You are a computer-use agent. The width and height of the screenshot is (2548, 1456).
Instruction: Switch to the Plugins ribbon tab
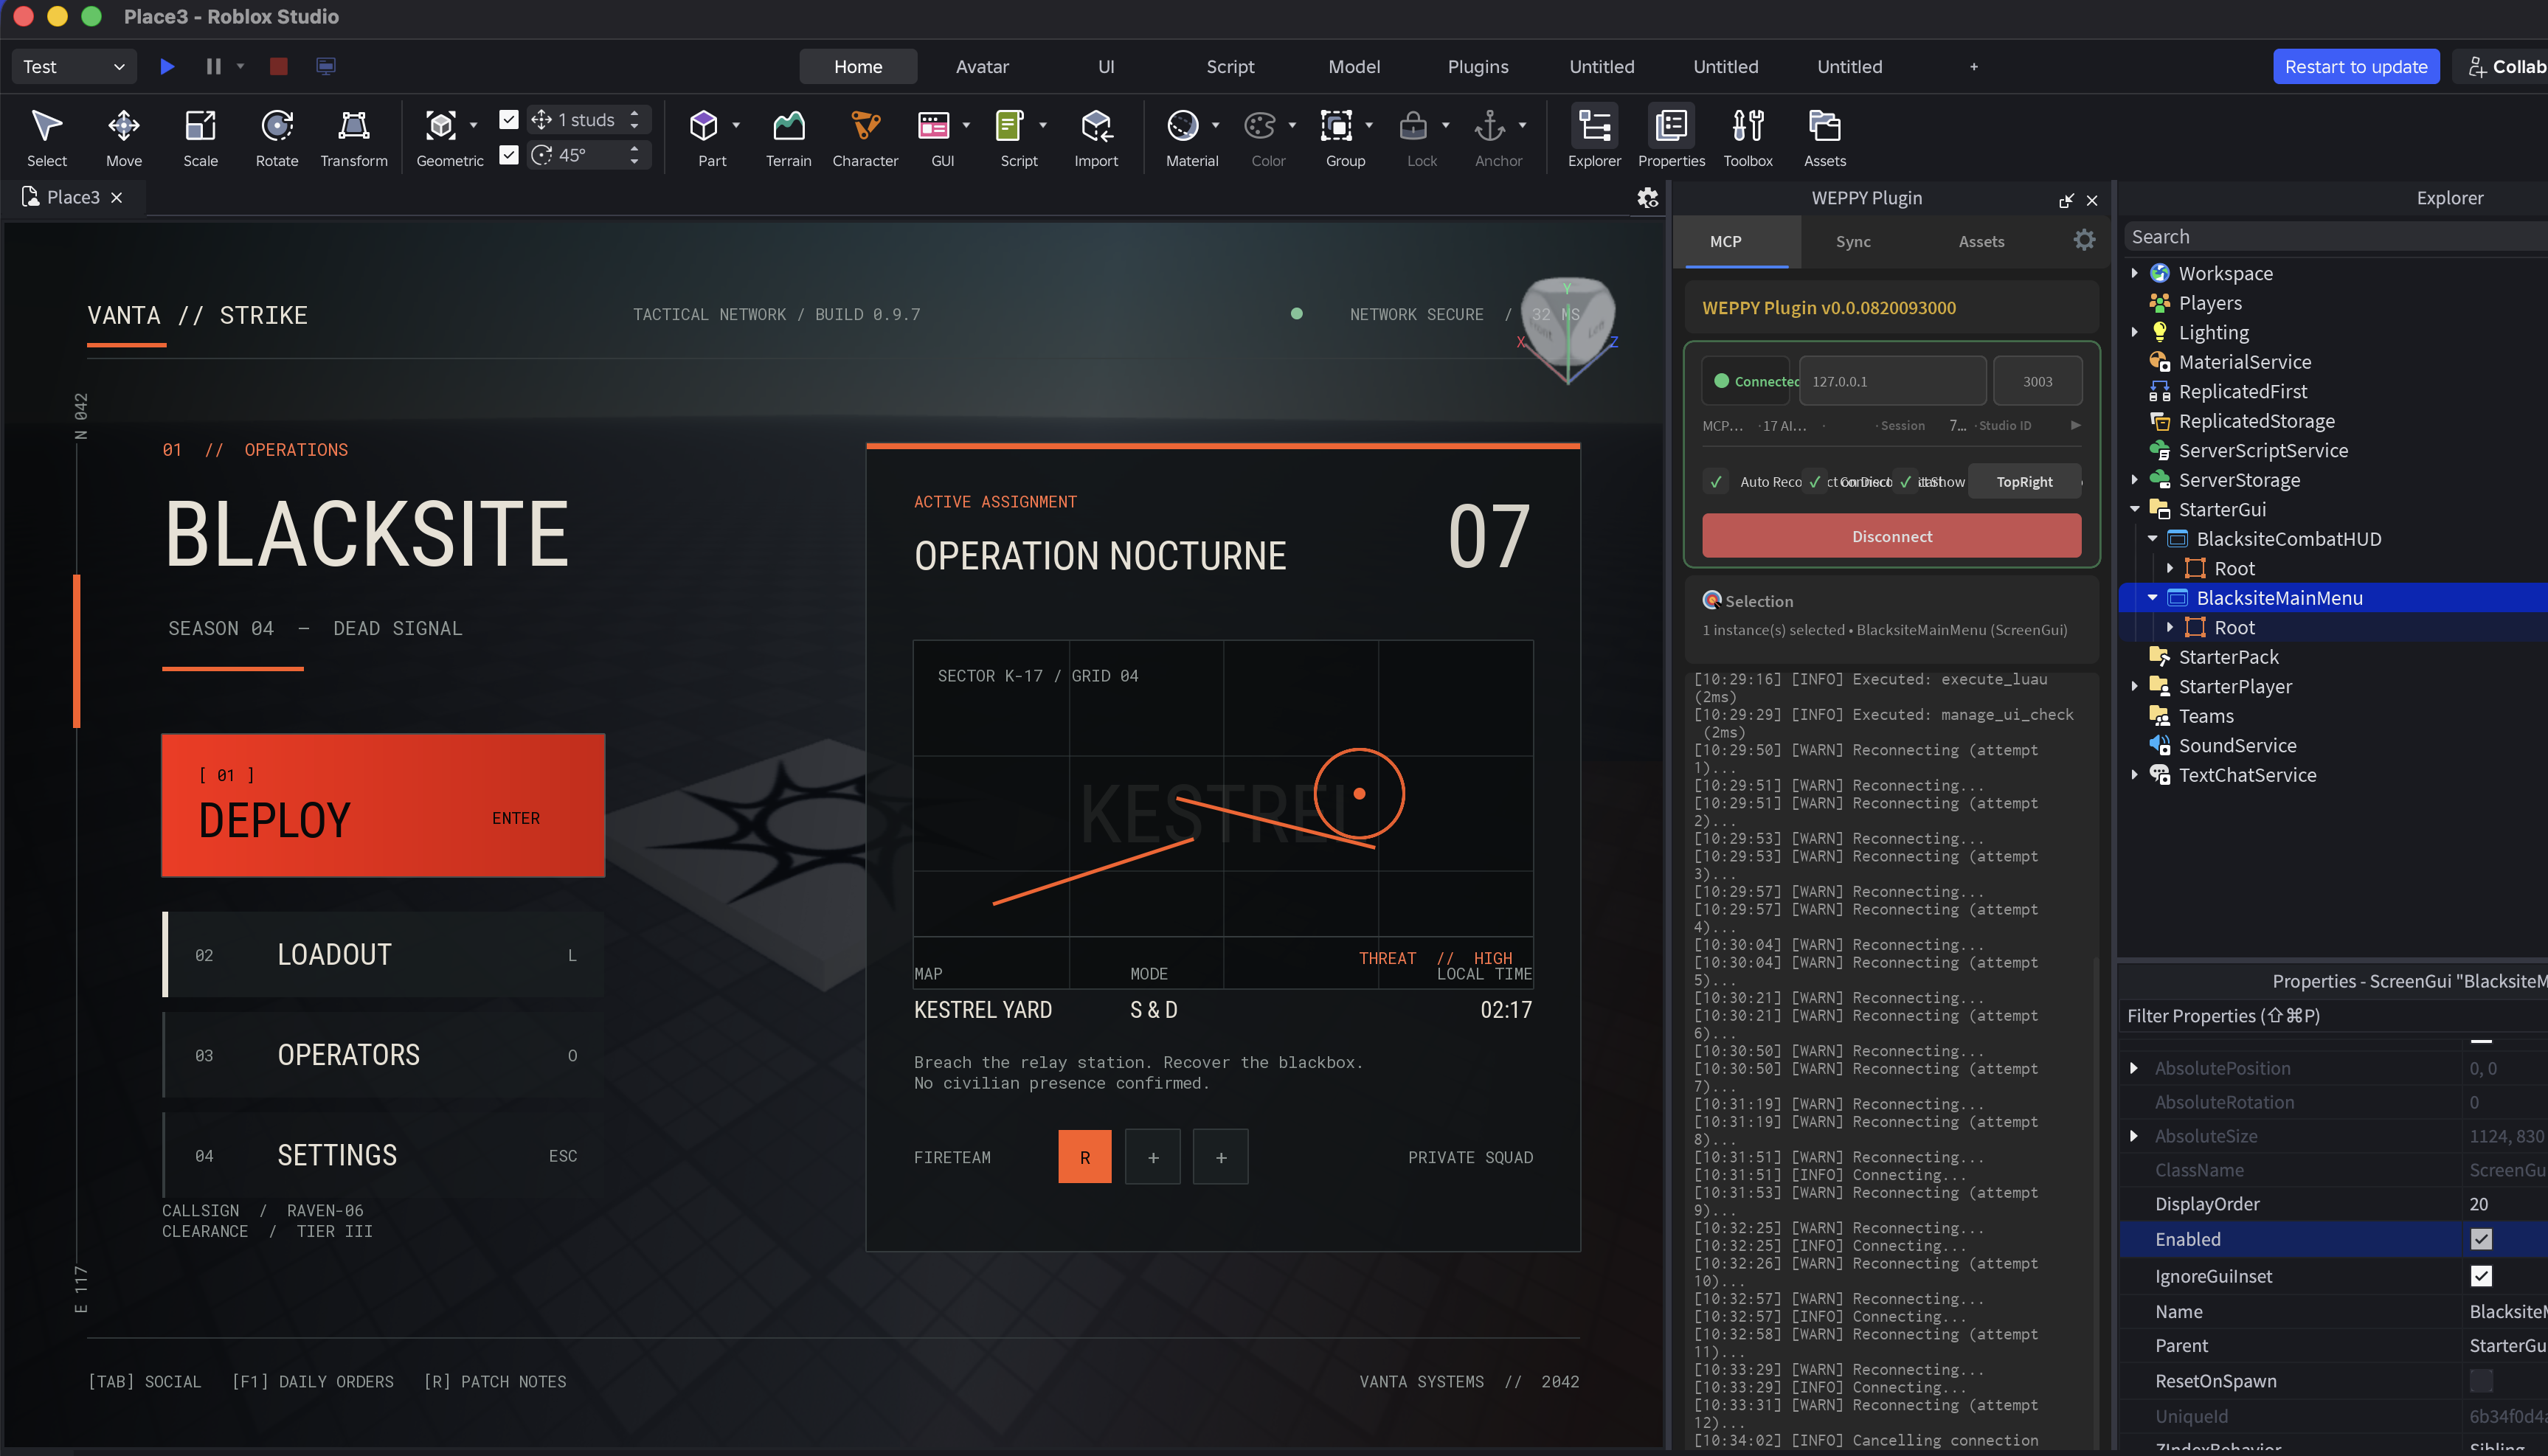[1478, 66]
